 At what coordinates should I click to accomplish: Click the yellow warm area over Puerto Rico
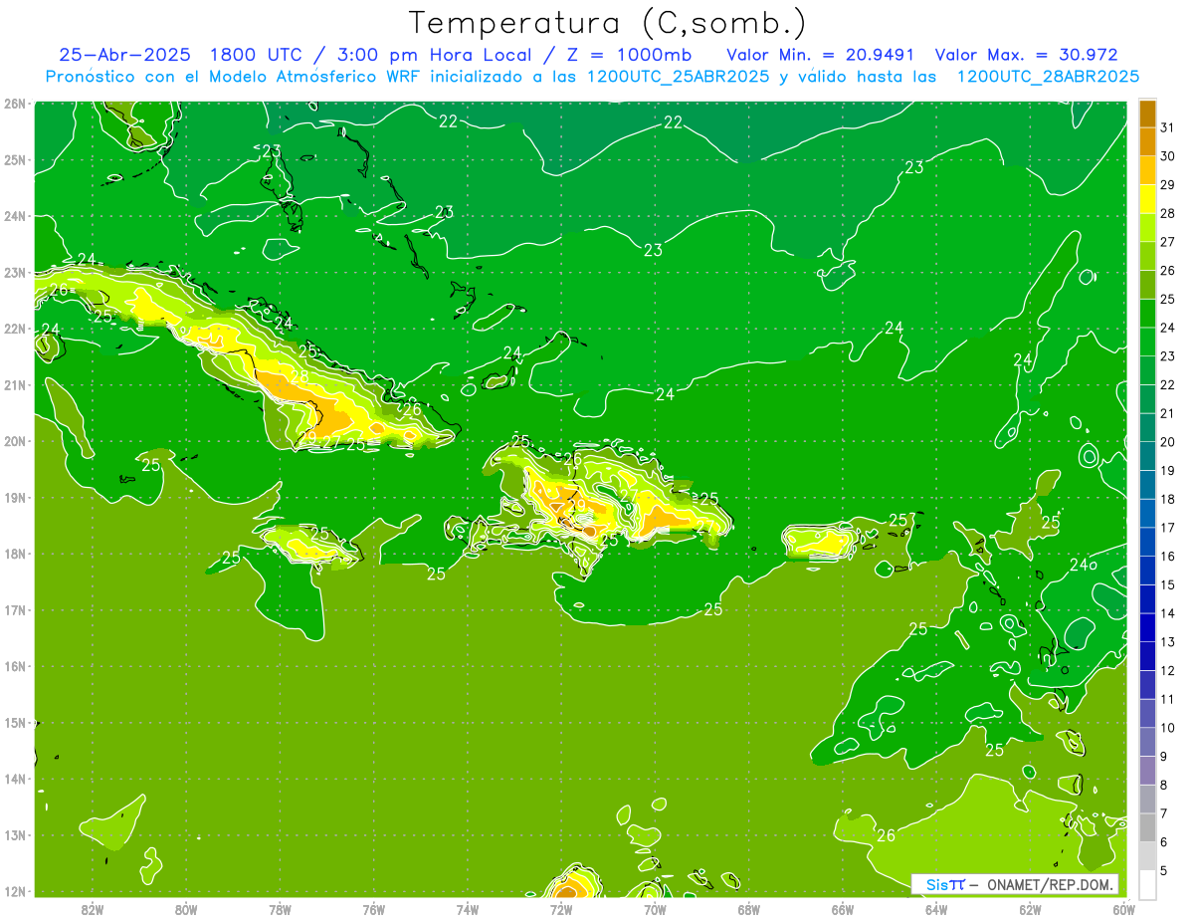(x=820, y=542)
